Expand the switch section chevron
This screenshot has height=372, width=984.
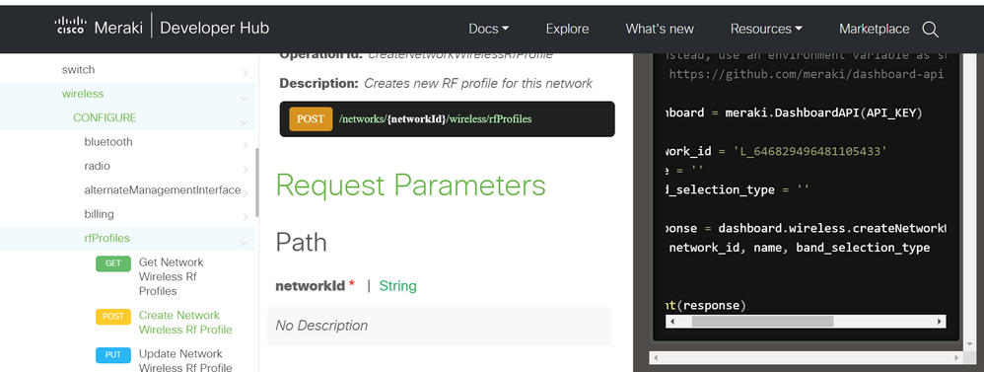pos(245,74)
